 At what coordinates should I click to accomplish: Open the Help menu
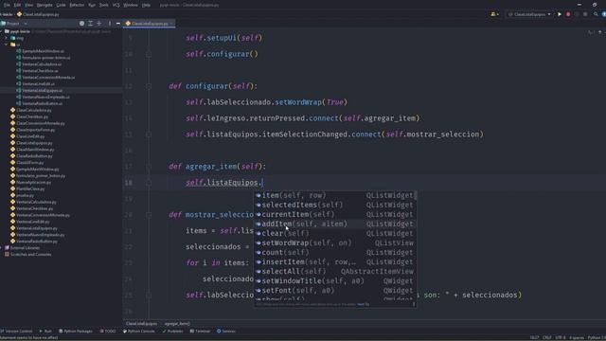[x=146, y=5]
